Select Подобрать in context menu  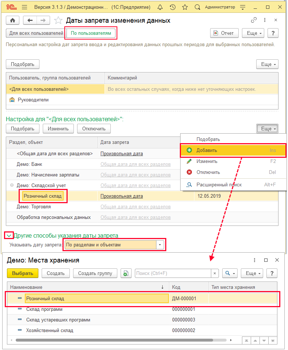233,139
